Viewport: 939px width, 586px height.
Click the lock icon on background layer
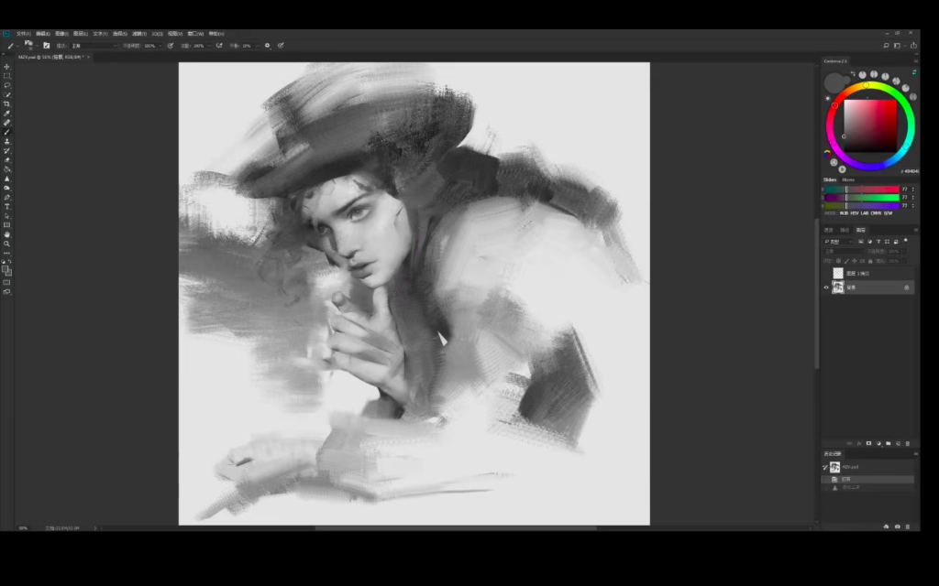pos(906,288)
